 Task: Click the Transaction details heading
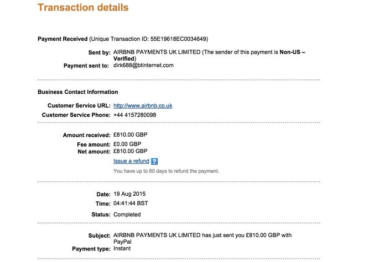pyautogui.click(x=83, y=7)
